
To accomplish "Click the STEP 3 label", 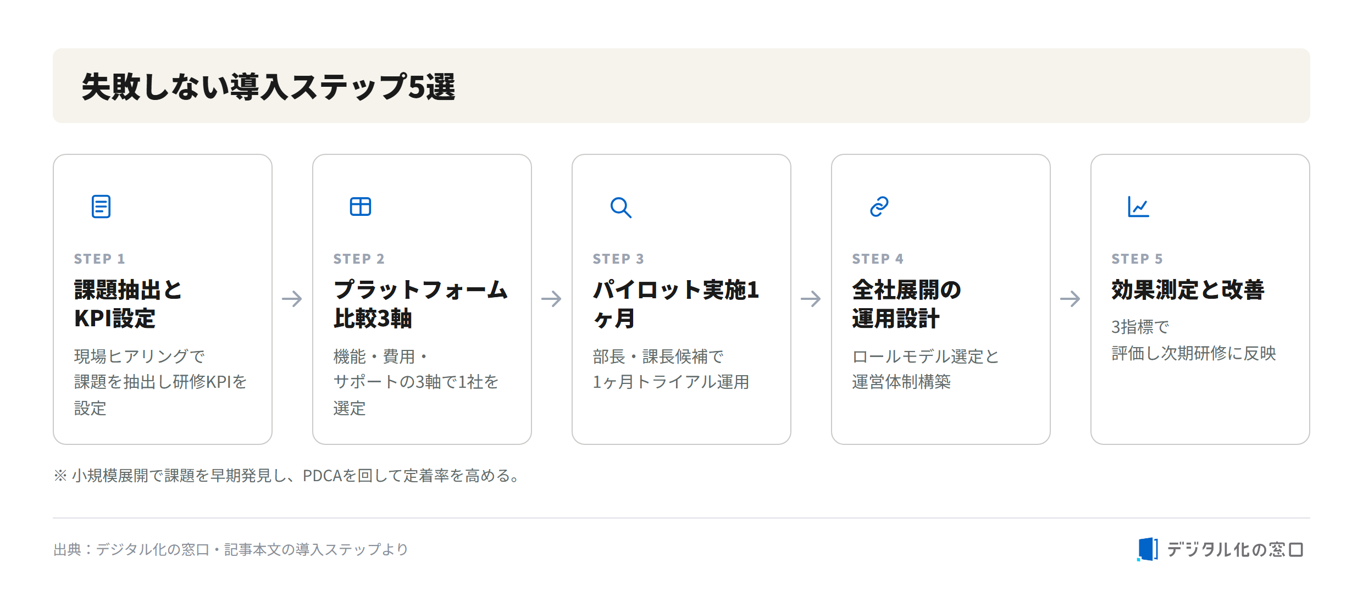I will (618, 259).
